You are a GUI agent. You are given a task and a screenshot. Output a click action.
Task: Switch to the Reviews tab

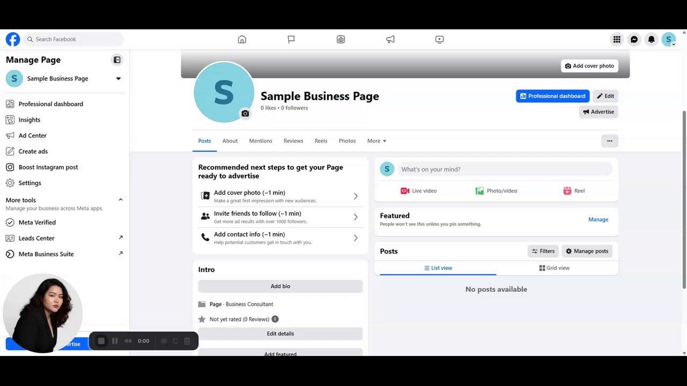point(293,141)
